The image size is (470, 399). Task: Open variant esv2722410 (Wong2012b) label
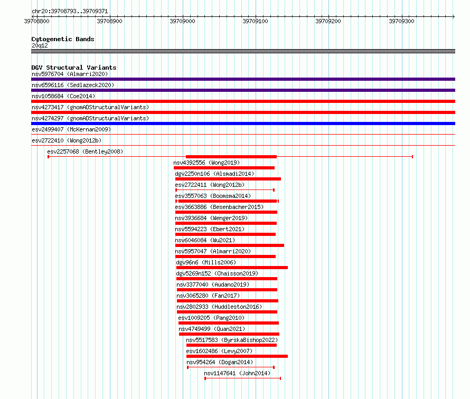tap(67, 140)
